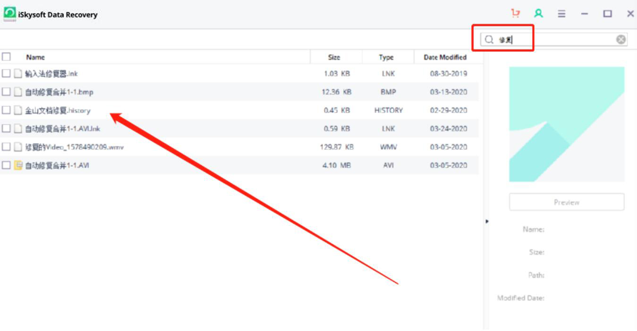Screen dimensions: 637x331
Task: Check the box for 自动修复合并1-1.AVI.lnk
Action: pyautogui.click(x=6, y=129)
